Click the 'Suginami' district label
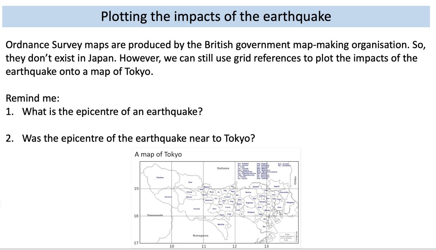 tap(250, 203)
